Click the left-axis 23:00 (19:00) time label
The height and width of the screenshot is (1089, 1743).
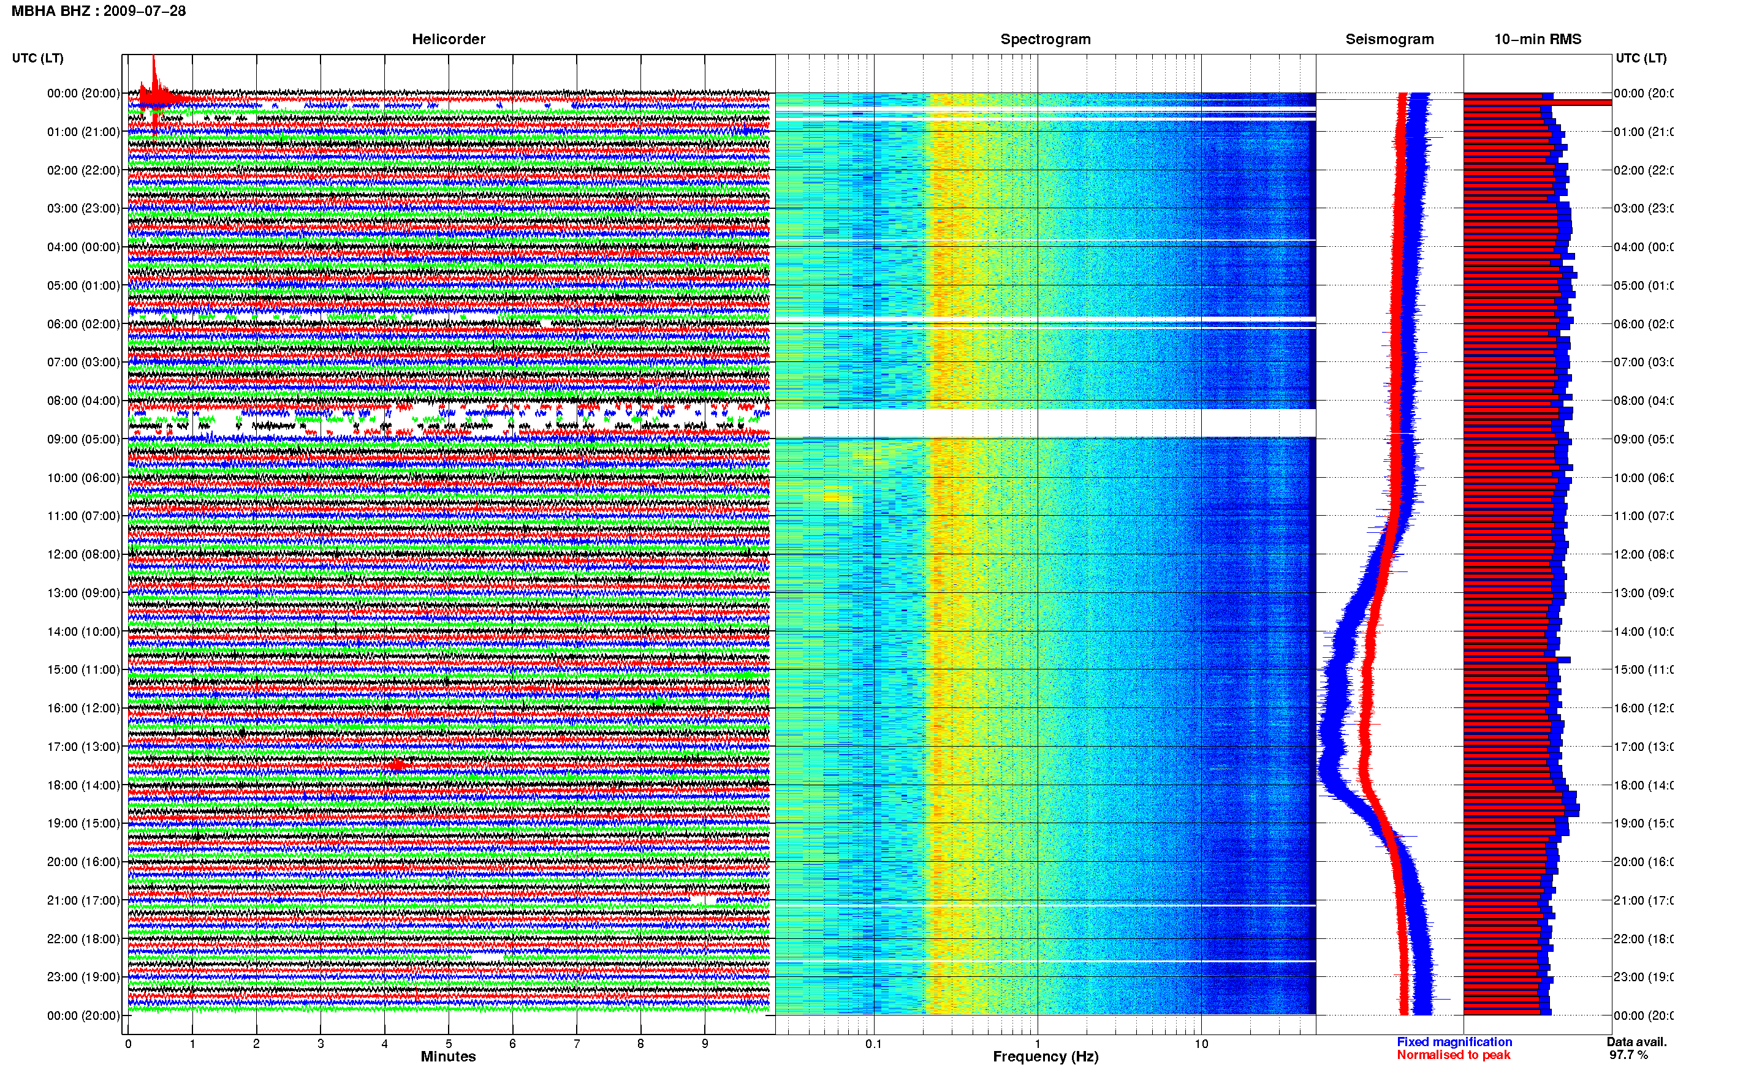[83, 977]
